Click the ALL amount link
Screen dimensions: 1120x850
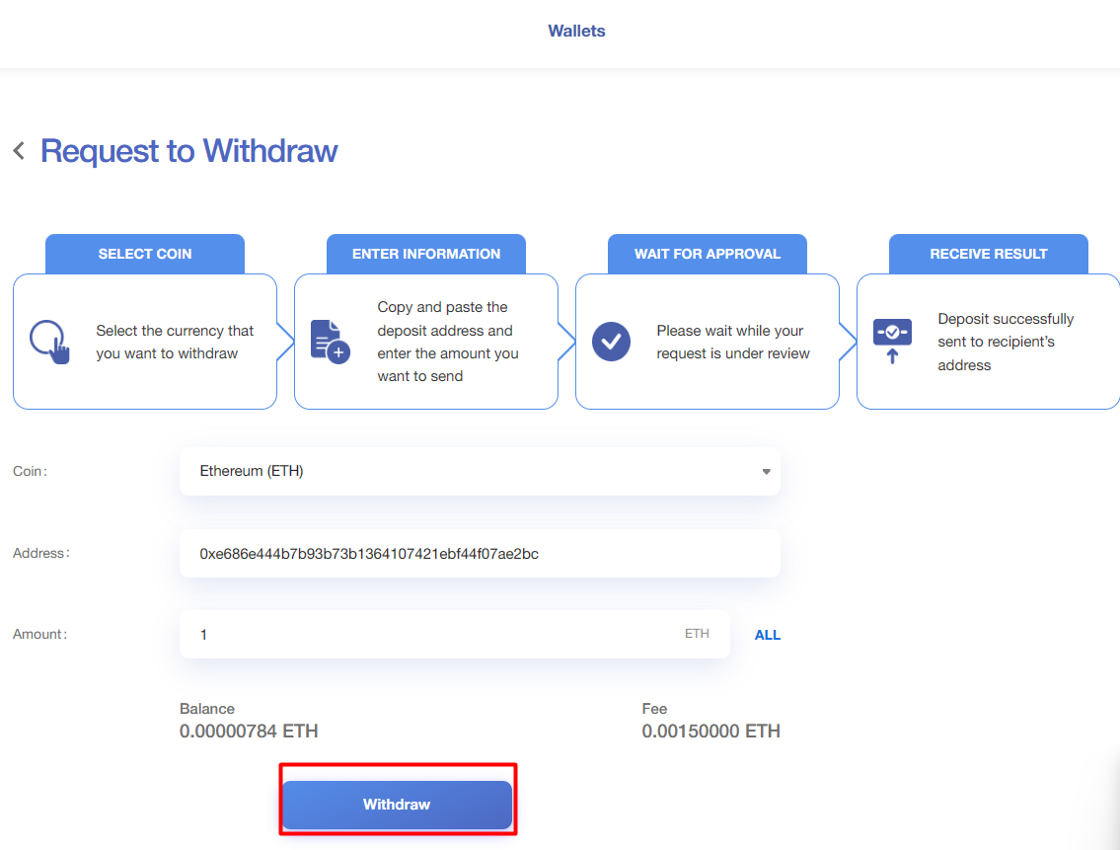coord(767,635)
